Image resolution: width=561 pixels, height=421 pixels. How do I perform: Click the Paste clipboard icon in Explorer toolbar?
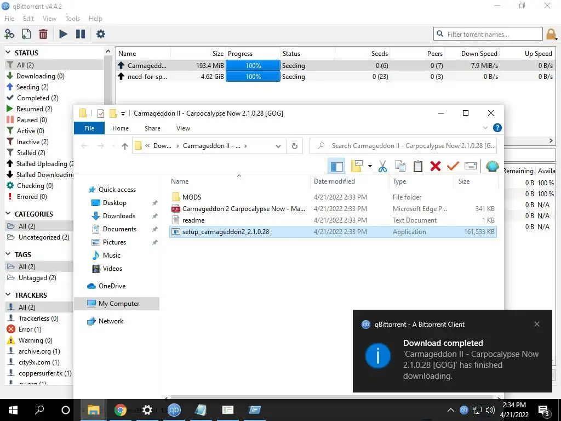[418, 166]
